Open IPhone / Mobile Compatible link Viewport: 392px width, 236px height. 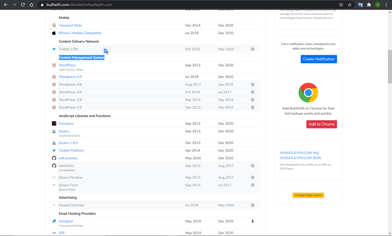click(x=80, y=33)
